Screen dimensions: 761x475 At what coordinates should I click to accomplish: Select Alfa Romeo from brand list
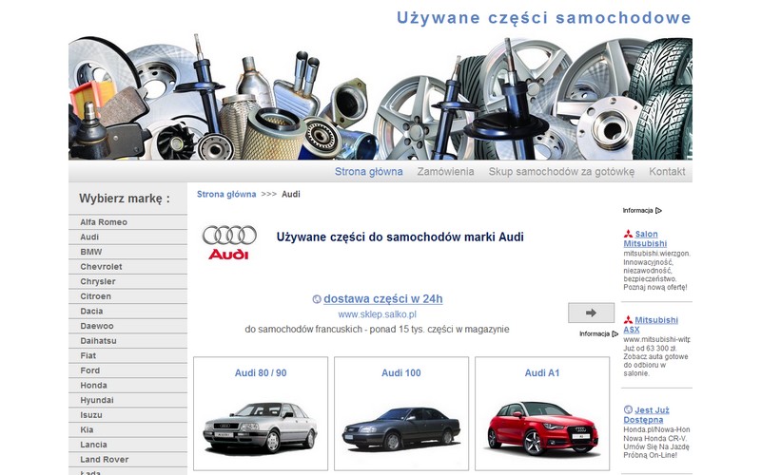104,222
